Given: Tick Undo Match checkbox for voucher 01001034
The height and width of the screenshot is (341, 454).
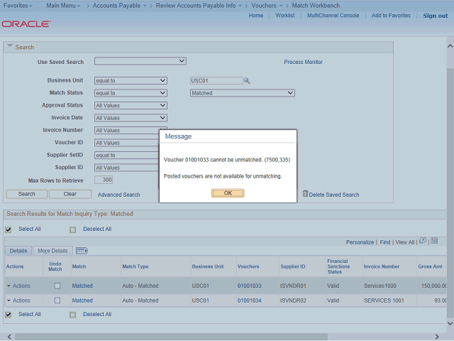Looking at the screenshot, I should pyautogui.click(x=57, y=301).
